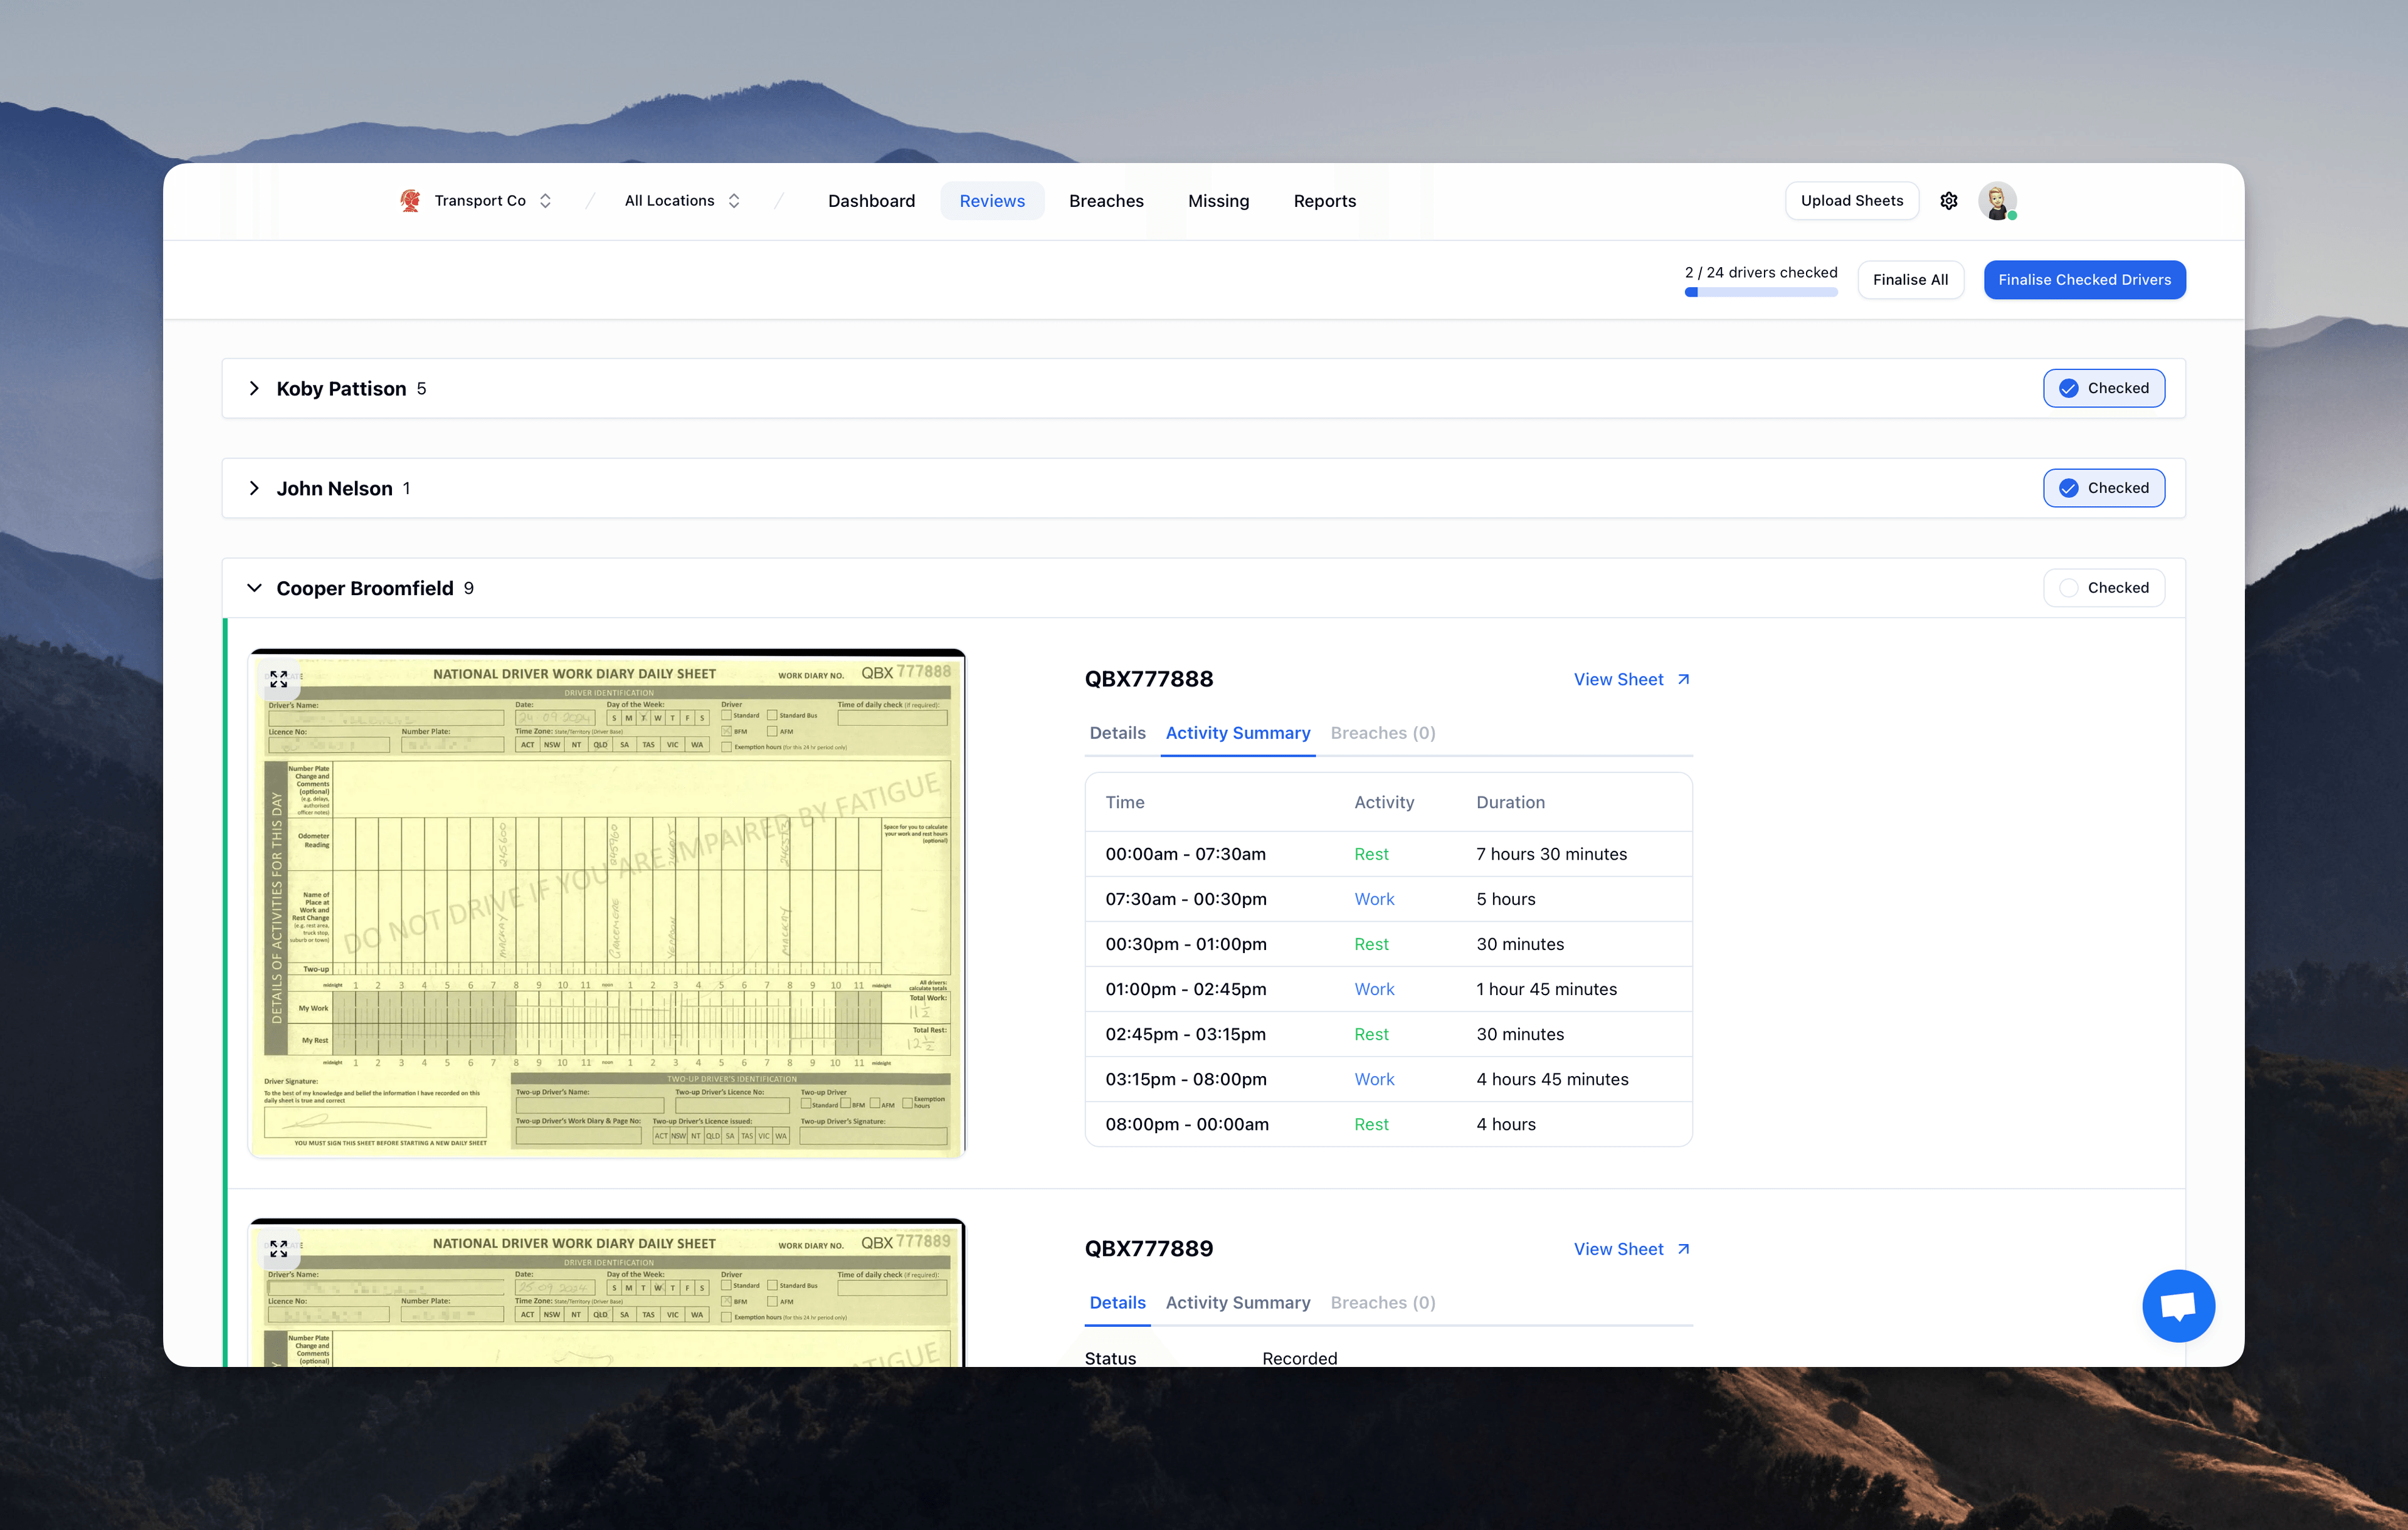The height and width of the screenshot is (1530, 2408).
Task: Click the Time column header
Action: [x=1125, y=802]
